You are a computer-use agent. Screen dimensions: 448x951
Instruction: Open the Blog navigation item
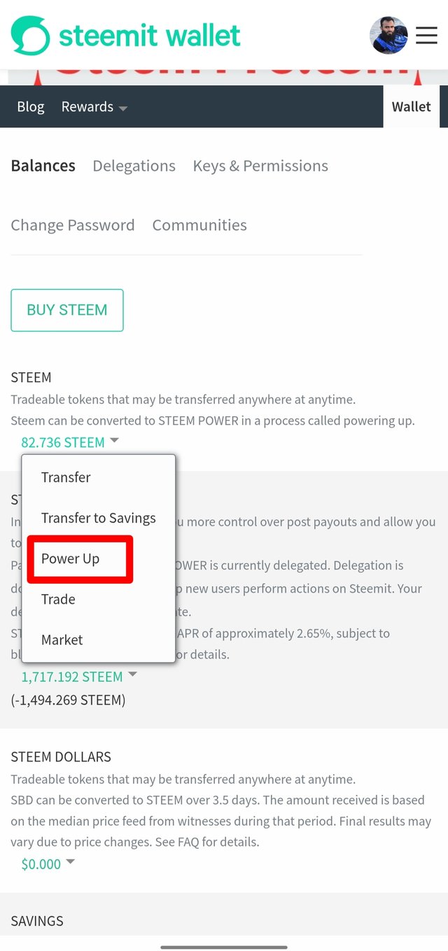[x=31, y=107]
